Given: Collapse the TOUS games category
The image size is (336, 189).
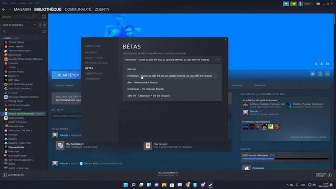Looking at the screenshot, I should [x=3, y=38].
